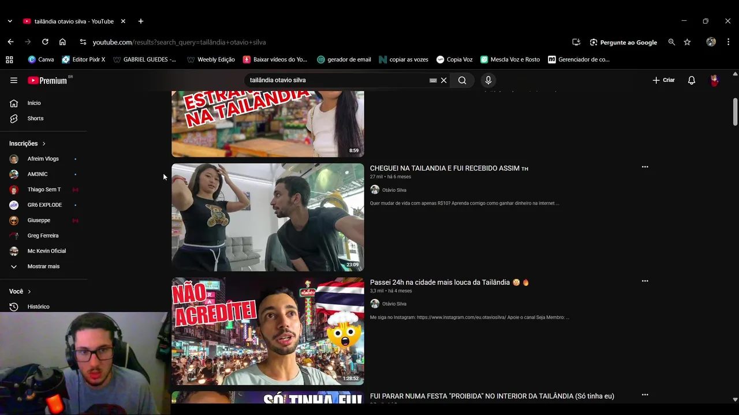Open the Greg Ferreira channel
This screenshot has width=739, height=415.
click(x=44, y=236)
